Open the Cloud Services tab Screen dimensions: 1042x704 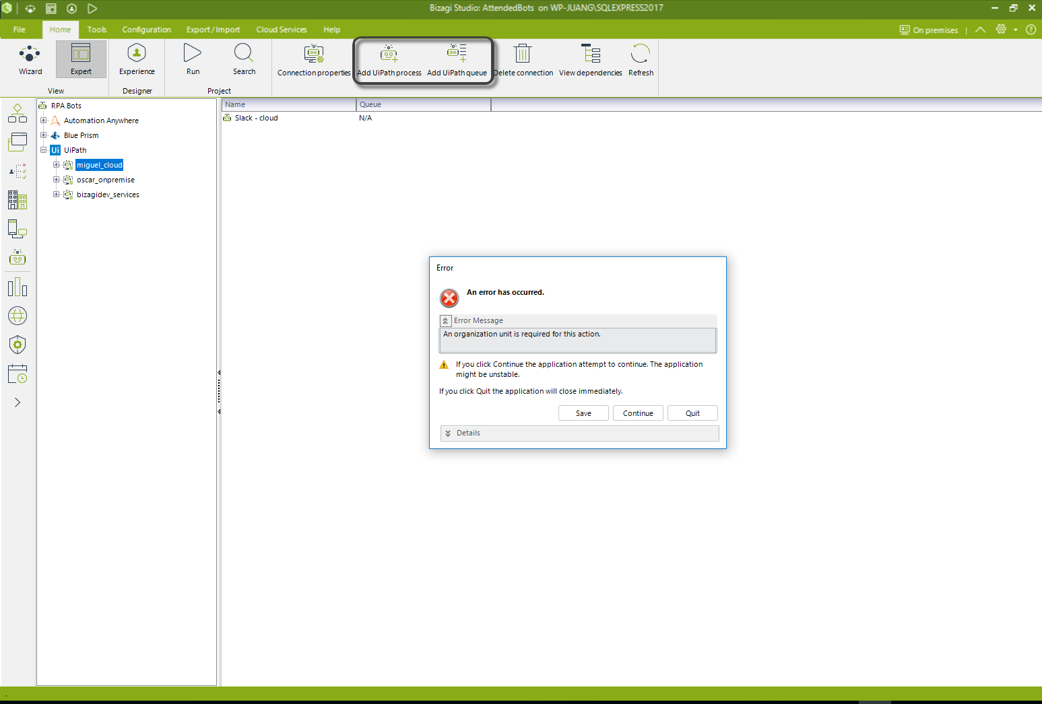(x=282, y=30)
